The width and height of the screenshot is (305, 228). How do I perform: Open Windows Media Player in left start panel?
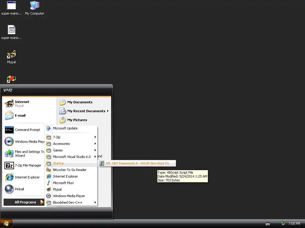pos(24,142)
